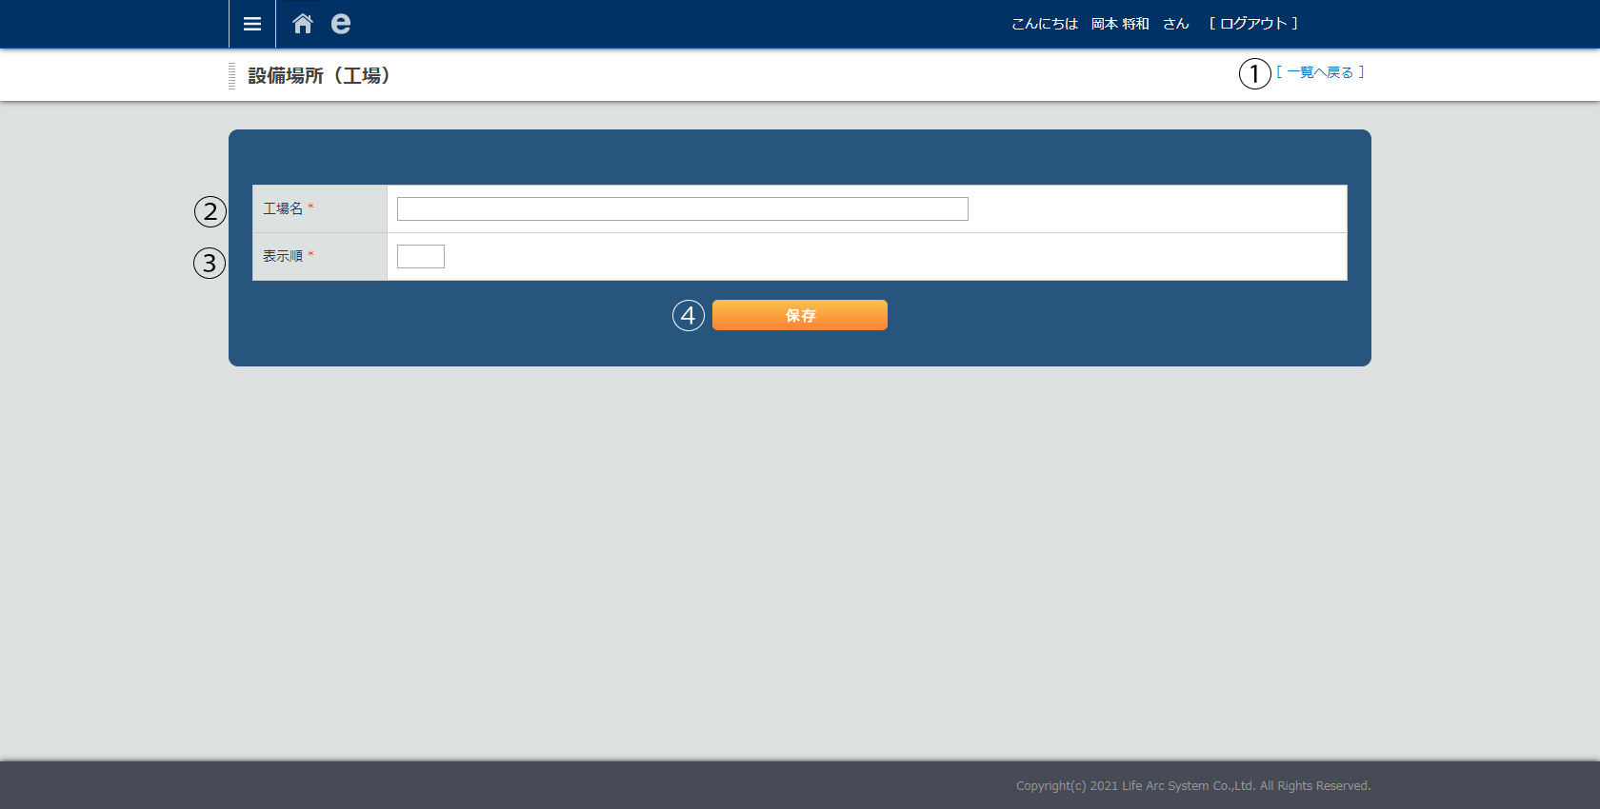The image size is (1600, 809).
Task: Click the 'e' logo icon
Action: 340,24
